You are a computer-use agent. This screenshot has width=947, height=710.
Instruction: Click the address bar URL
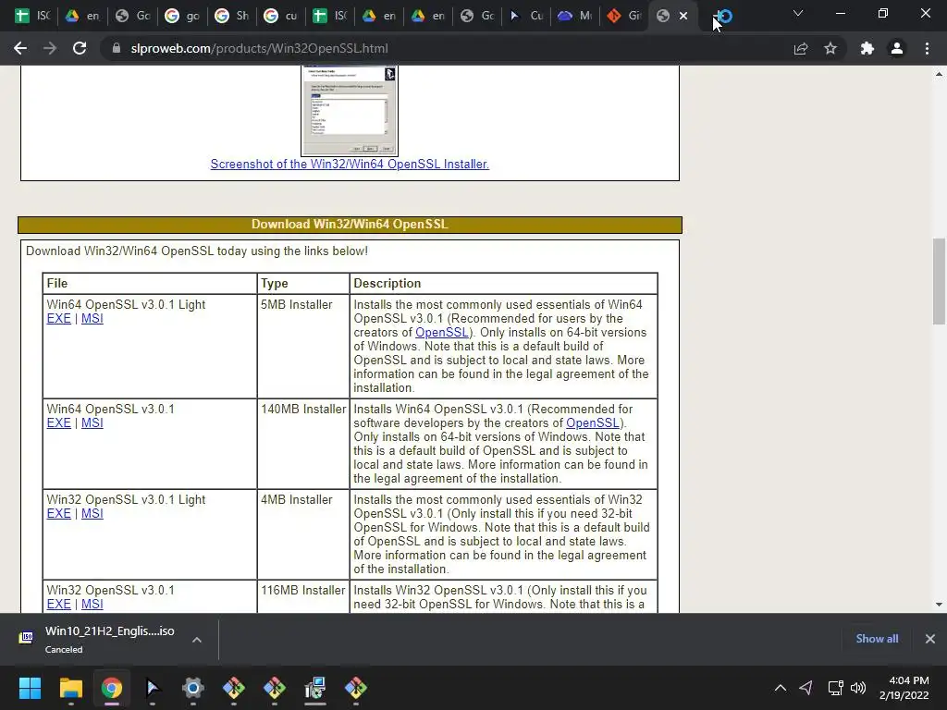pos(259,48)
